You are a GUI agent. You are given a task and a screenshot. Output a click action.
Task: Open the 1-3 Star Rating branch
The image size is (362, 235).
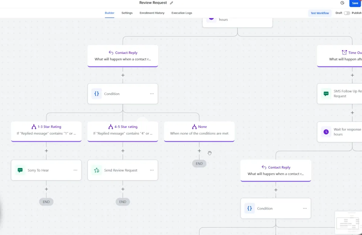click(x=46, y=131)
